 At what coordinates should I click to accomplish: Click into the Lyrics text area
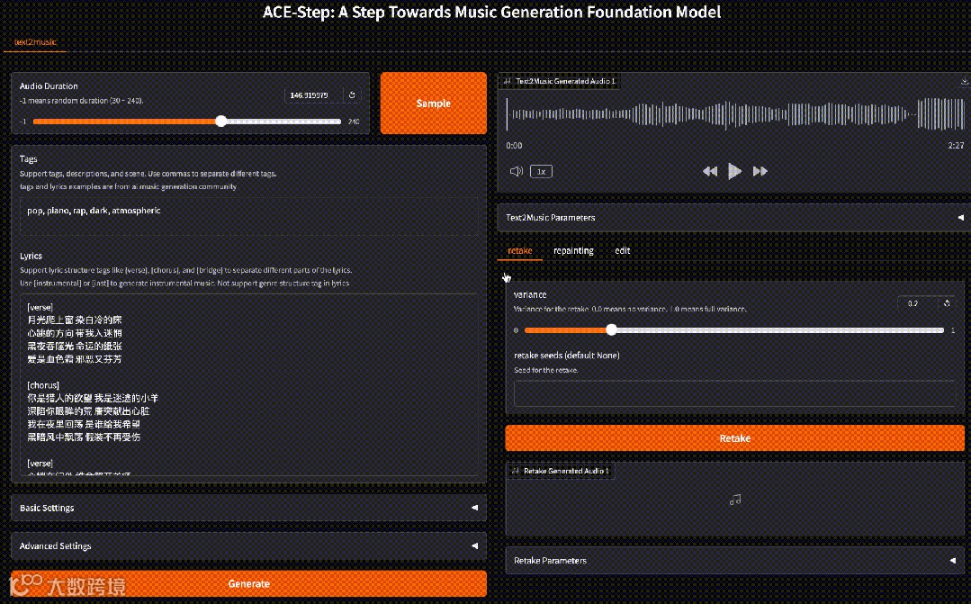click(248, 384)
